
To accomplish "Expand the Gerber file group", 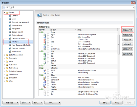I will tap(40, 66).
